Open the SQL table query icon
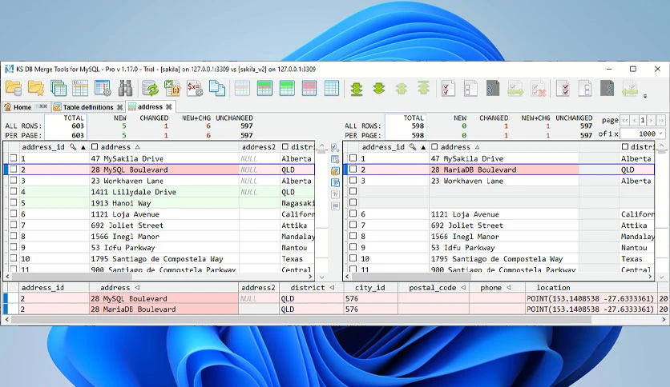Screen dimensions: 670x387 coord(80,88)
